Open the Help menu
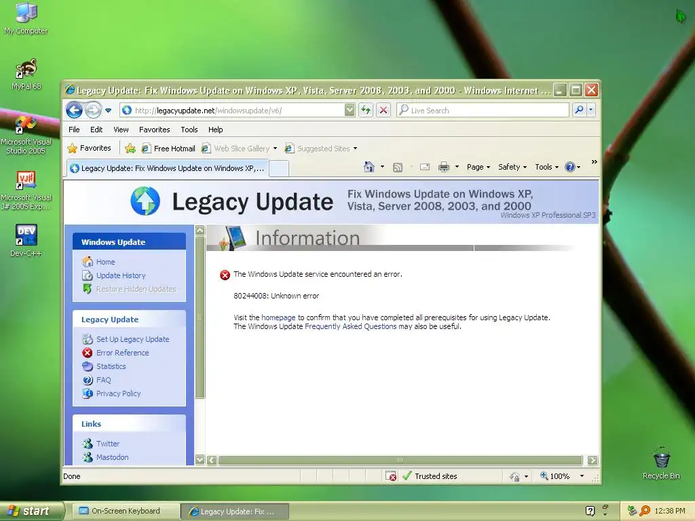Screen dimensions: 695x521 [x=215, y=130]
